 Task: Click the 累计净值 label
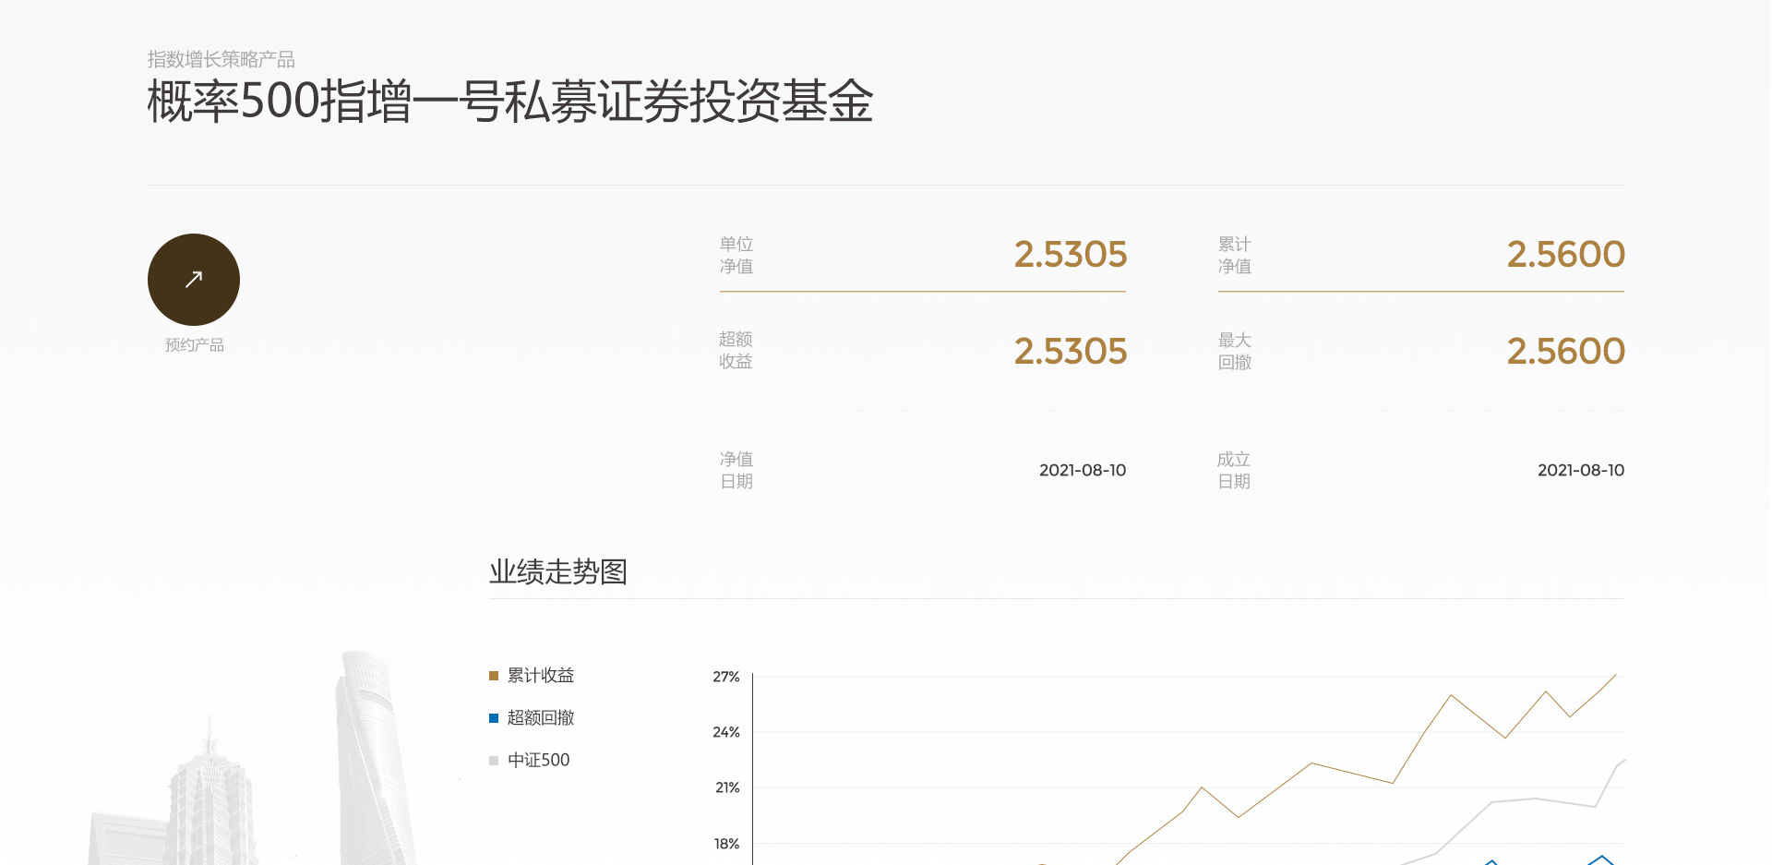[1235, 256]
